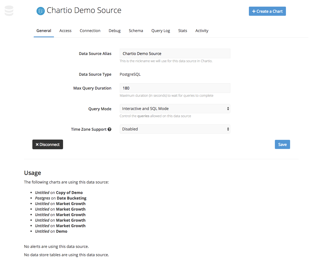Switch to the Activity tab

(x=202, y=31)
